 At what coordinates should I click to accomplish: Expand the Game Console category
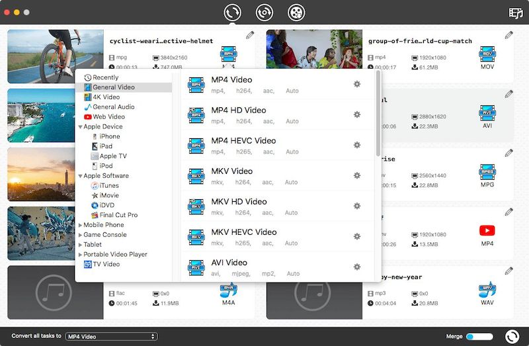pyautogui.click(x=80, y=235)
